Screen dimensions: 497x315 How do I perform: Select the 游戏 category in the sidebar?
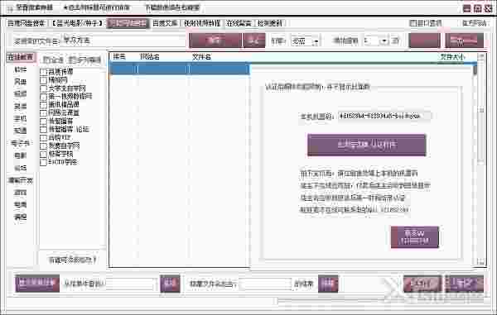[20, 193]
